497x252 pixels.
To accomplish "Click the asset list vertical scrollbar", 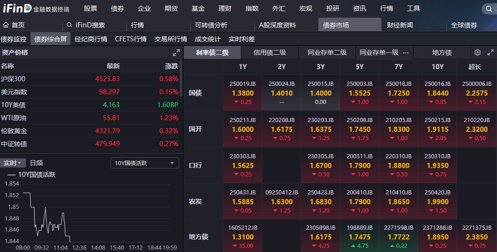I will [181, 78].
